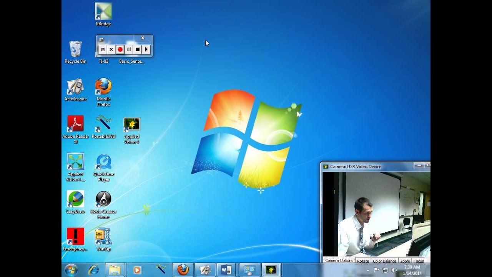
Task: Launch EasyDraw desktop shortcut
Action: 75,202
